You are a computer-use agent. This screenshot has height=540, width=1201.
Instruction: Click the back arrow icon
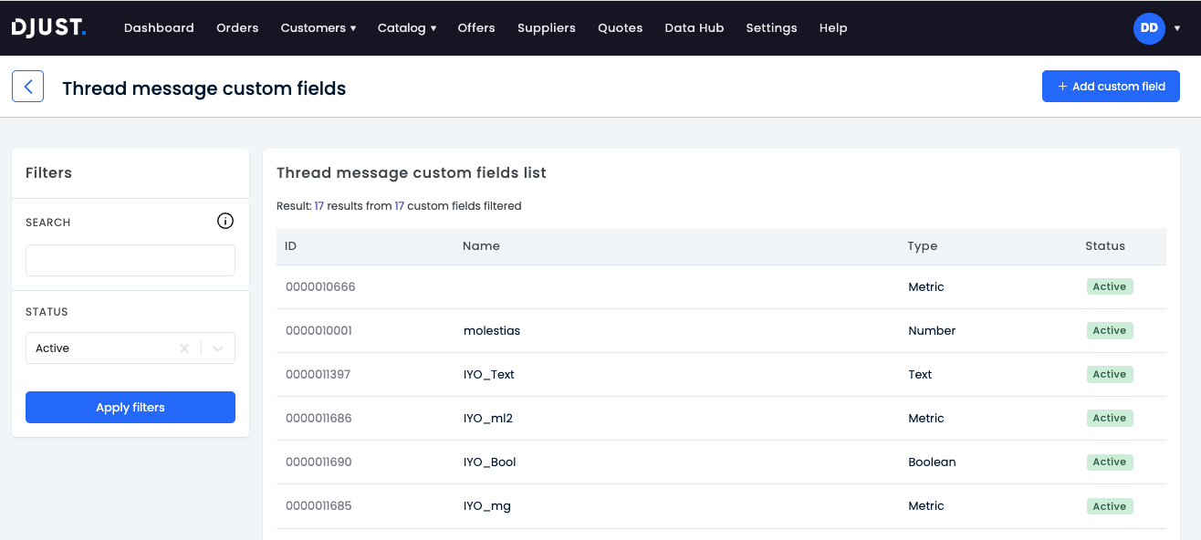(27, 87)
